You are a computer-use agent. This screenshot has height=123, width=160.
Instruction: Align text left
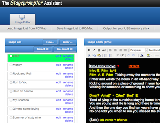click(110, 50)
